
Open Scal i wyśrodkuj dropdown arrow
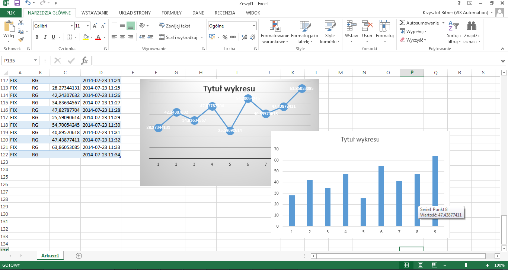point(202,37)
